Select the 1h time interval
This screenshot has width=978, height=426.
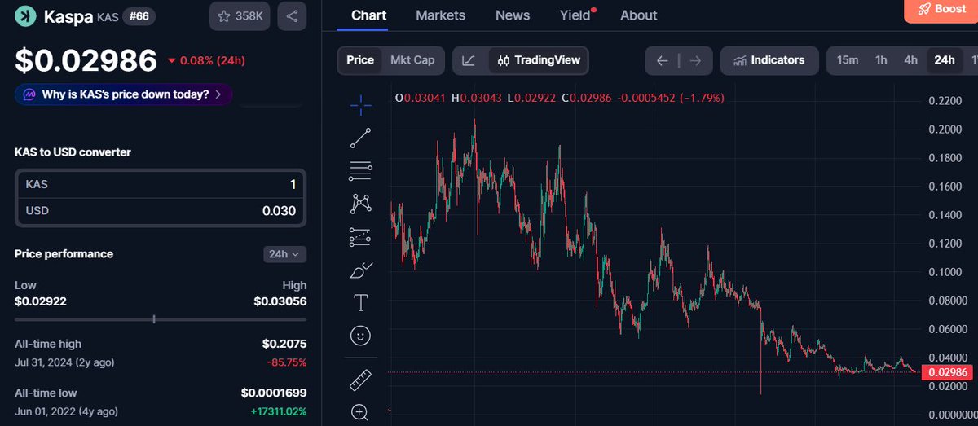pos(881,60)
